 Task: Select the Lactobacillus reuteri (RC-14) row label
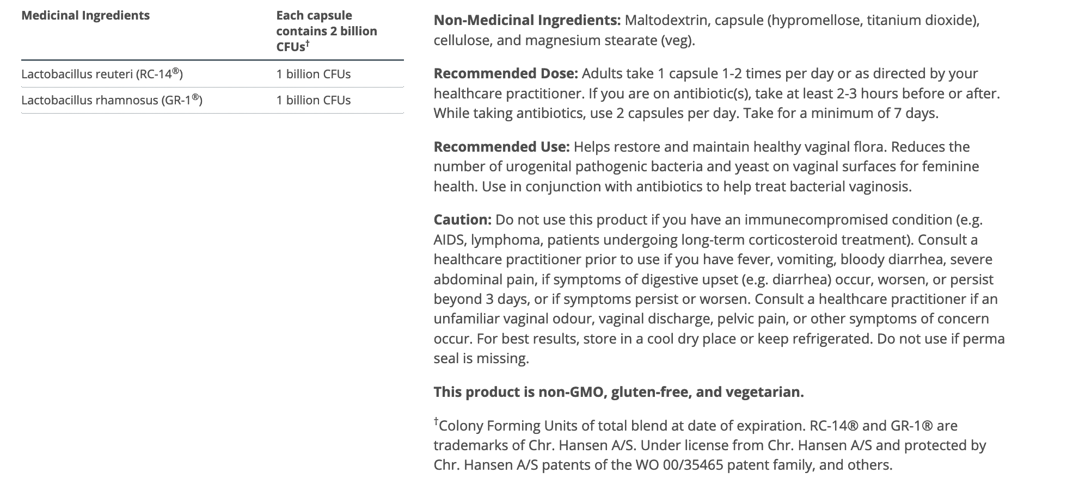click(102, 74)
